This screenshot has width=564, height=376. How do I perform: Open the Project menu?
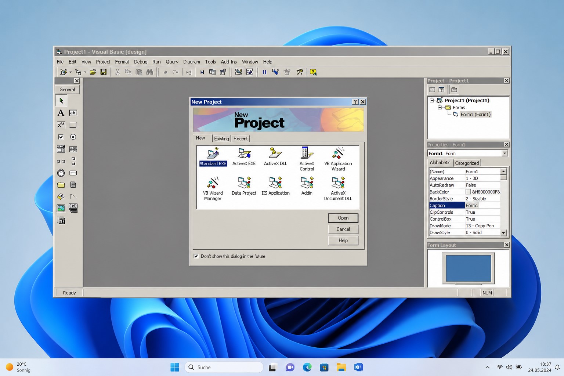pos(103,62)
